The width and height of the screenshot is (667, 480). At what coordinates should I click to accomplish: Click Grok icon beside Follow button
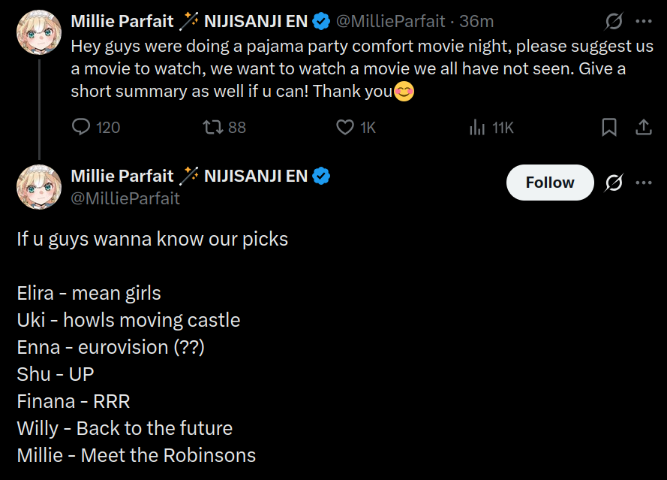(x=614, y=183)
